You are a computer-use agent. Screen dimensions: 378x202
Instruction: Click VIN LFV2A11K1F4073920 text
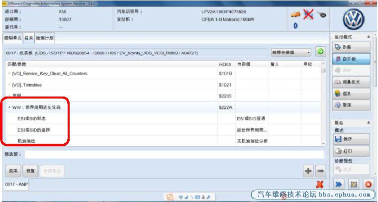(x=224, y=12)
